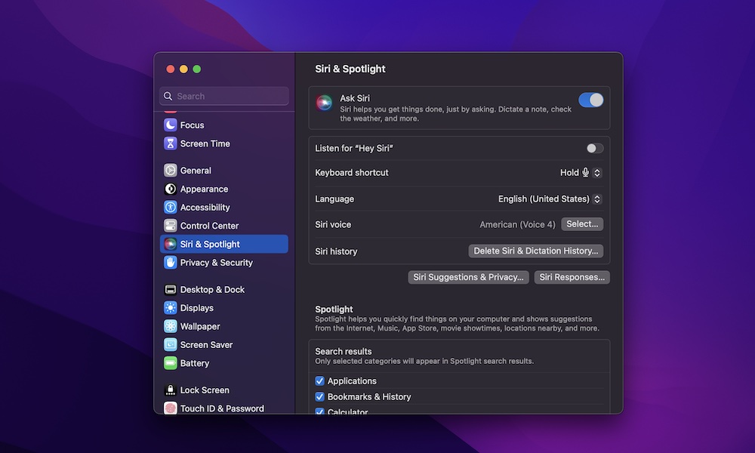
Task: Click the "Search results" heading text
Action: [x=344, y=351]
